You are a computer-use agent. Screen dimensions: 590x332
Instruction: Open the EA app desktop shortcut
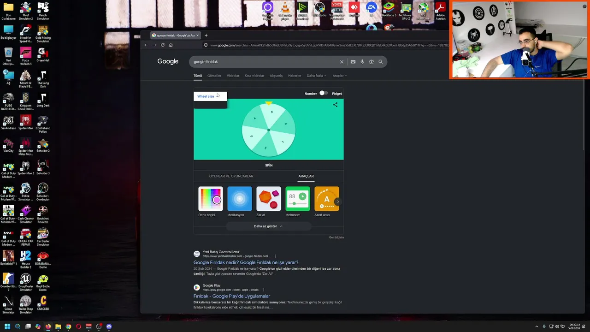372,10
